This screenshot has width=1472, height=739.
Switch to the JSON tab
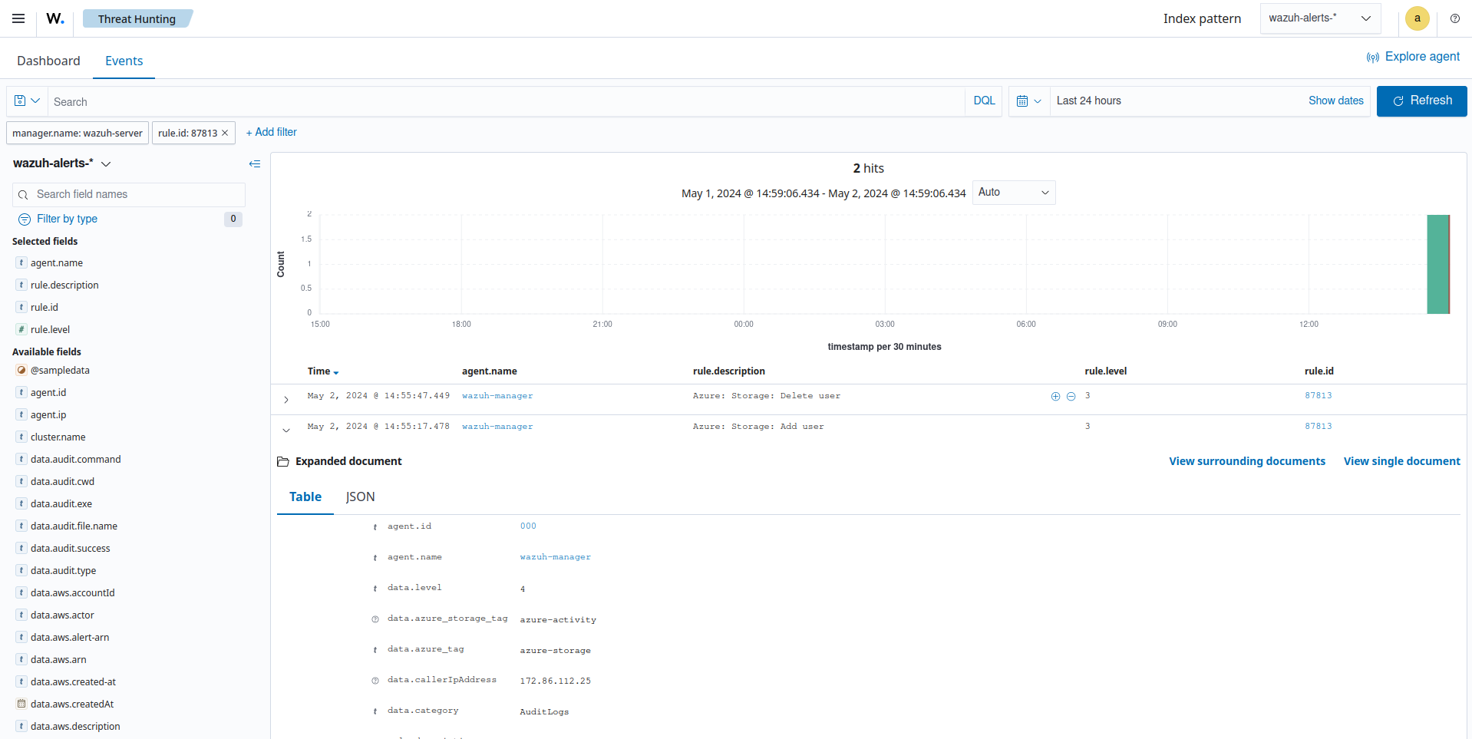pos(360,497)
